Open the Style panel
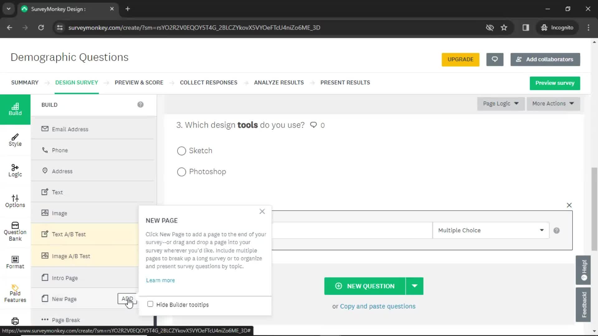598x336 pixels. point(15,140)
